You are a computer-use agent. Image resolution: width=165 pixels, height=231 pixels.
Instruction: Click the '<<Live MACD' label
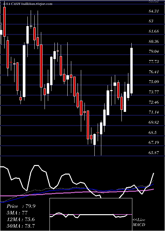pyautogui.click(x=139, y=222)
